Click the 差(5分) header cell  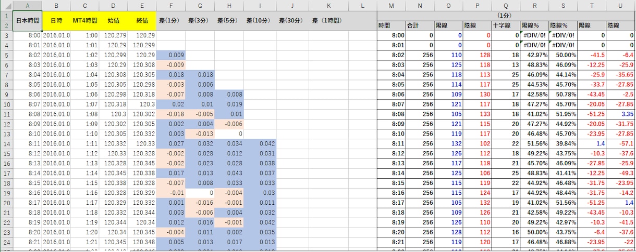pyautogui.click(x=229, y=21)
